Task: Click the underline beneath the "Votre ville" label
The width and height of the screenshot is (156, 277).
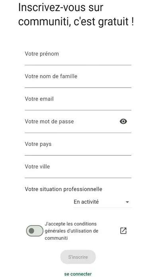Action: 78,178
